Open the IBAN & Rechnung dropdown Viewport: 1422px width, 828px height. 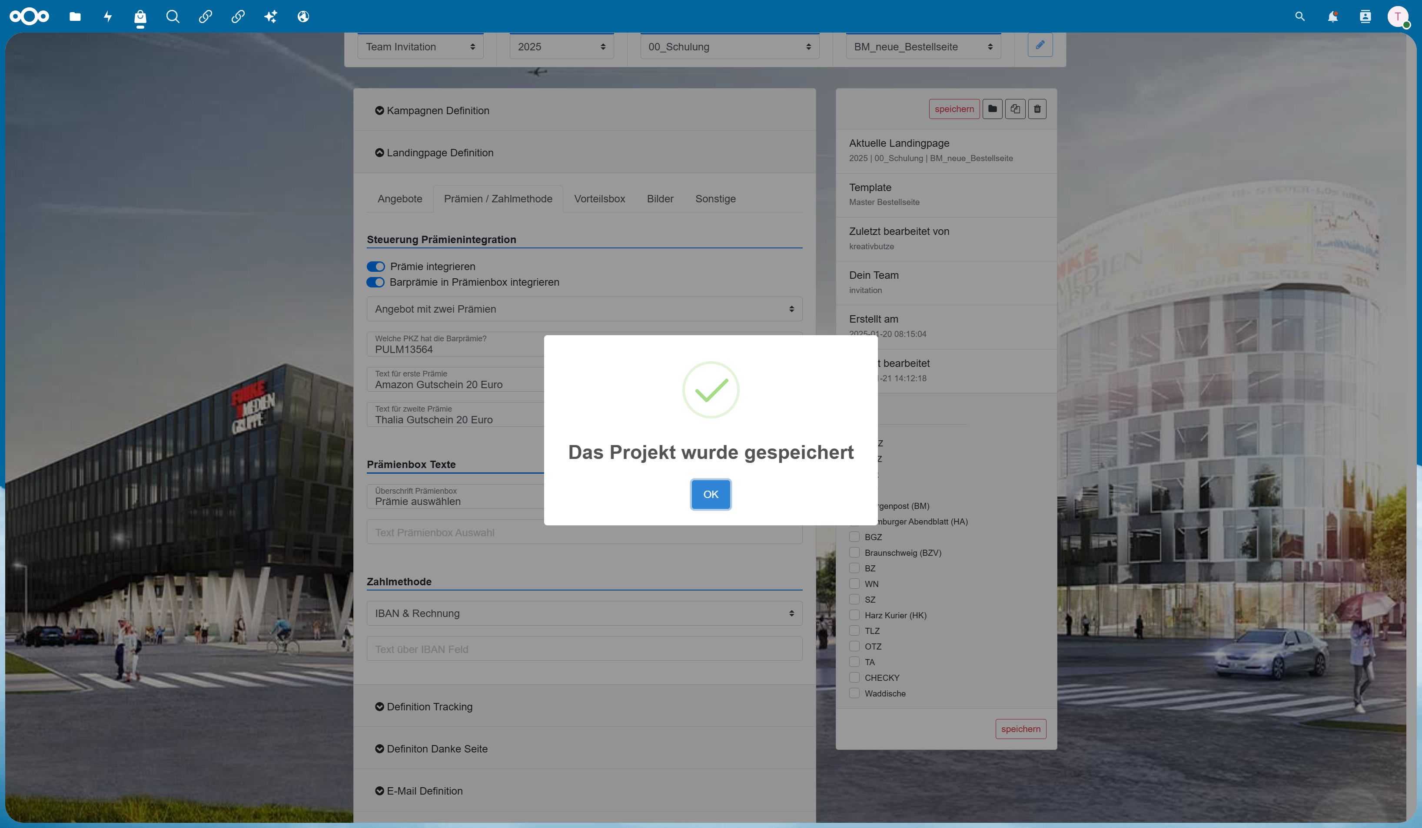(x=585, y=613)
